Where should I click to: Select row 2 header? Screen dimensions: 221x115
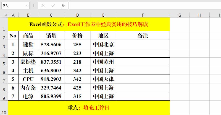point(4,35)
